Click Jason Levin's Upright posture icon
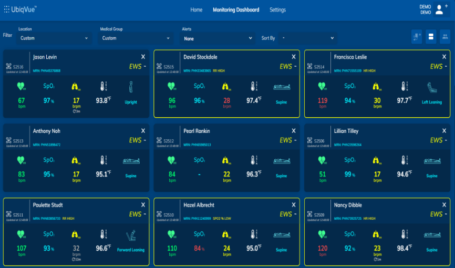455x268 pixels. 130,87
